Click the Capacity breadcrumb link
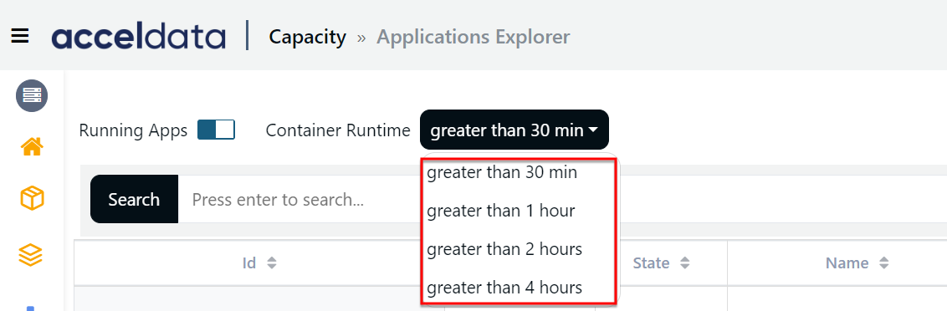The width and height of the screenshot is (947, 311). pyautogui.click(x=307, y=37)
